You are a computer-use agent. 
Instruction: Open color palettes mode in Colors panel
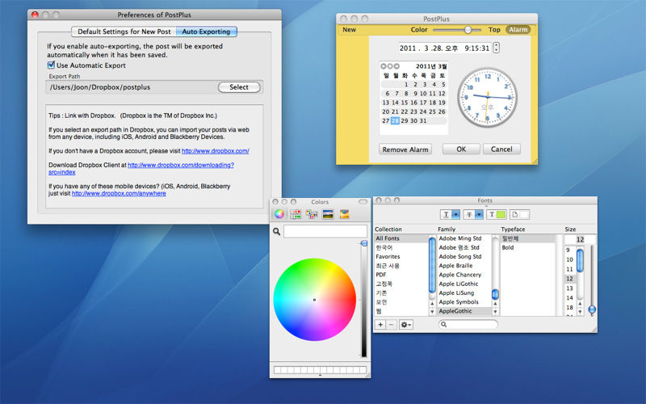tap(312, 214)
